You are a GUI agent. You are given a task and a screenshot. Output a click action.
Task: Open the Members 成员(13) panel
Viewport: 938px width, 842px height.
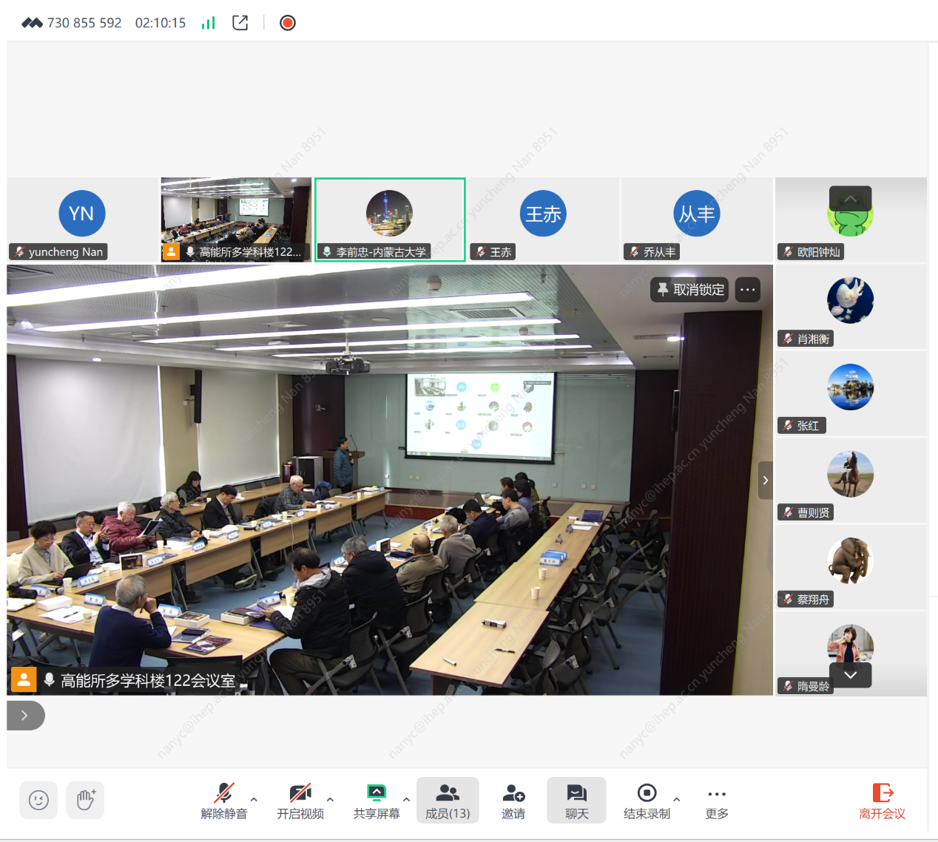click(x=448, y=801)
